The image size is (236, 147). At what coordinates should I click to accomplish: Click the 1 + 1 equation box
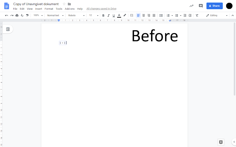pyautogui.click(x=63, y=43)
